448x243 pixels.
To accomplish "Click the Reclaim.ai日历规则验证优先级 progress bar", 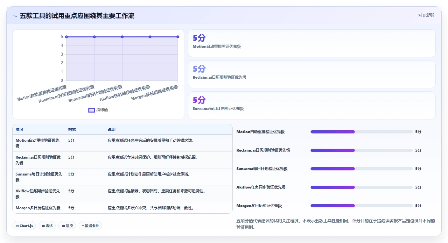I will (361, 150).
